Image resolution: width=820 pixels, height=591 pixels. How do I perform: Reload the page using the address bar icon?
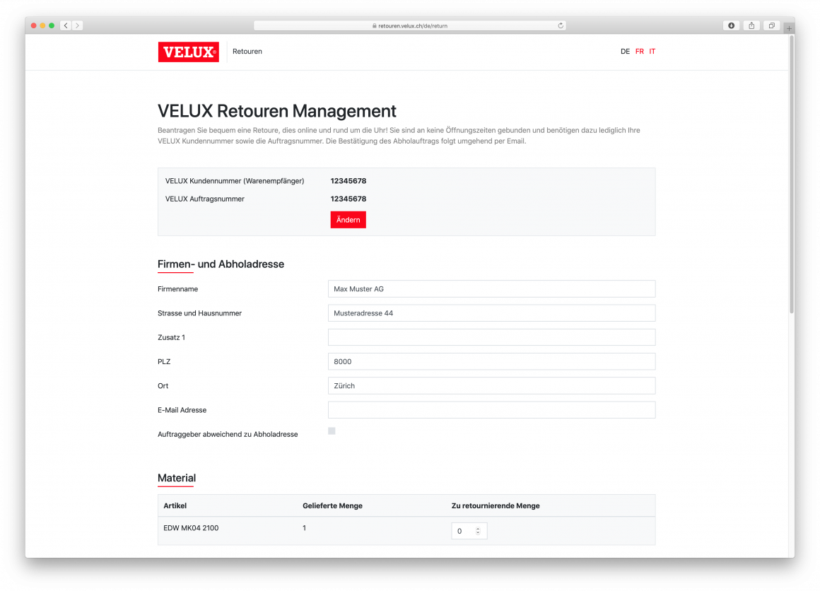(x=561, y=25)
